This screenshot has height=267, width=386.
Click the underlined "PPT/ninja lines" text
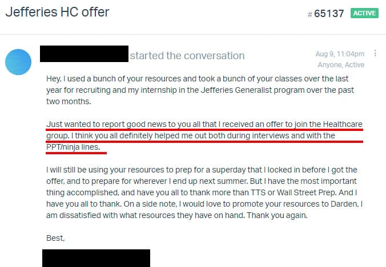(x=75, y=147)
